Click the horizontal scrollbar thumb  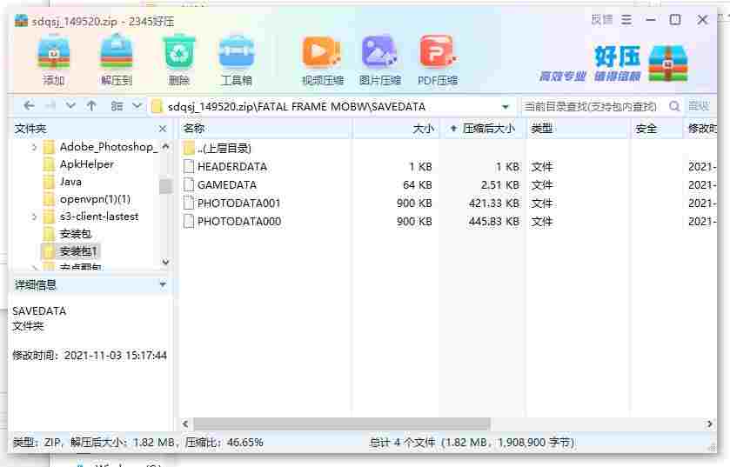pyautogui.click(x=342, y=424)
